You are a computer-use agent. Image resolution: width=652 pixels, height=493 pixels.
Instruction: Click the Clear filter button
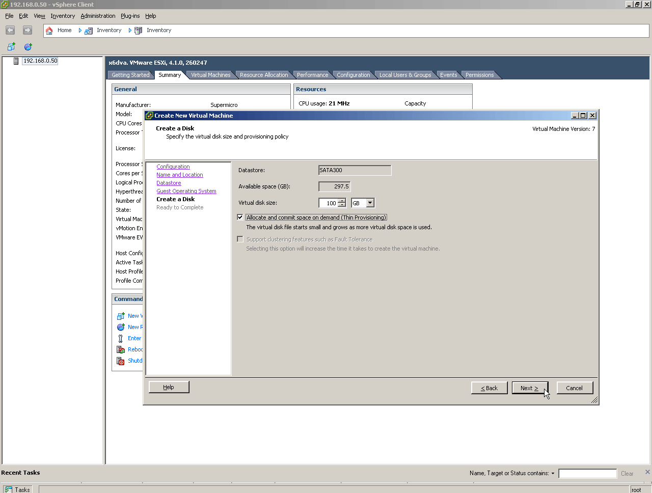click(x=627, y=474)
